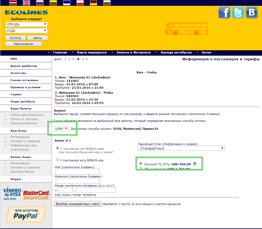262x229 pixels.
Task: Choose the Polish flag language icon
Action: point(80,3)
